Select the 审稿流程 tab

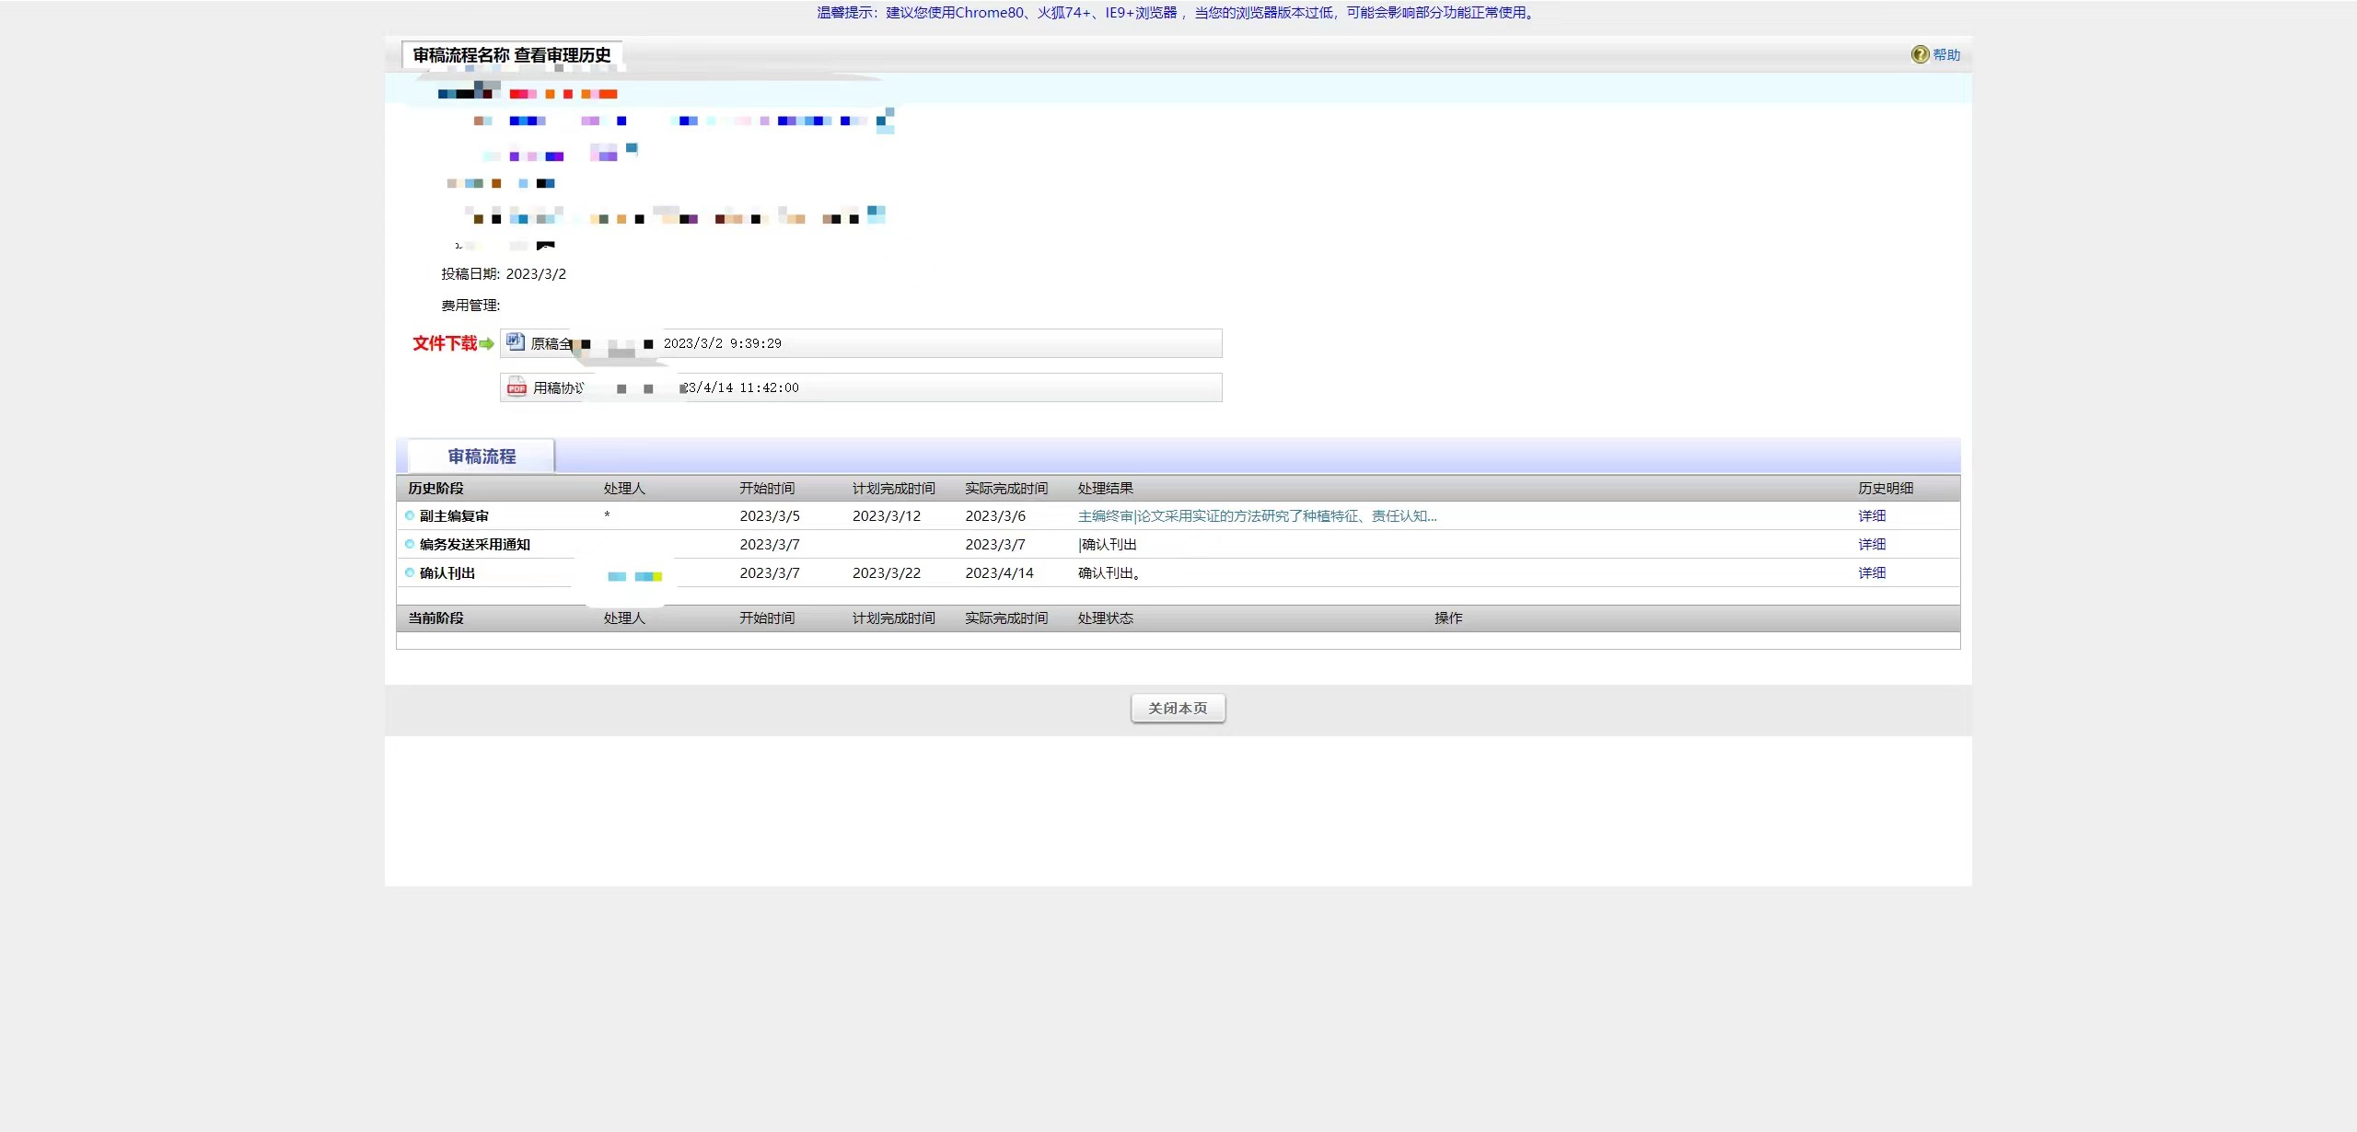click(482, 456)
